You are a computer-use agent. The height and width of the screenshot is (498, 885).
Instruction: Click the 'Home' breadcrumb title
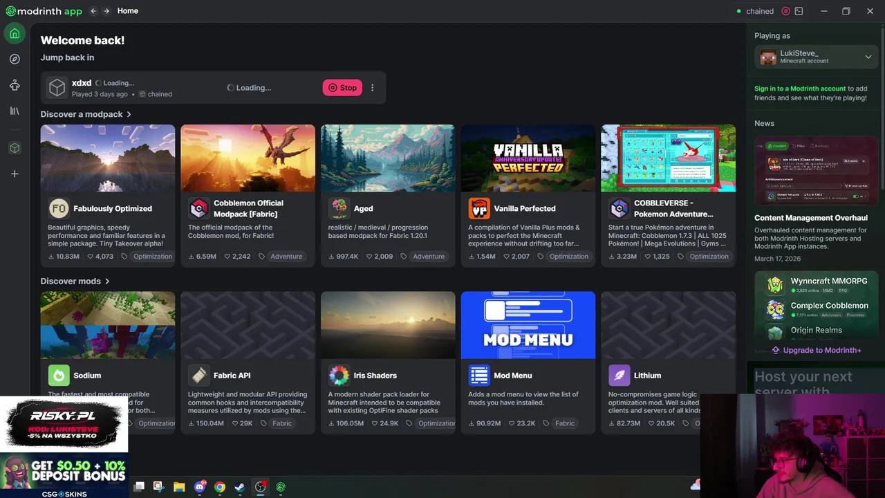click(128, 11)
